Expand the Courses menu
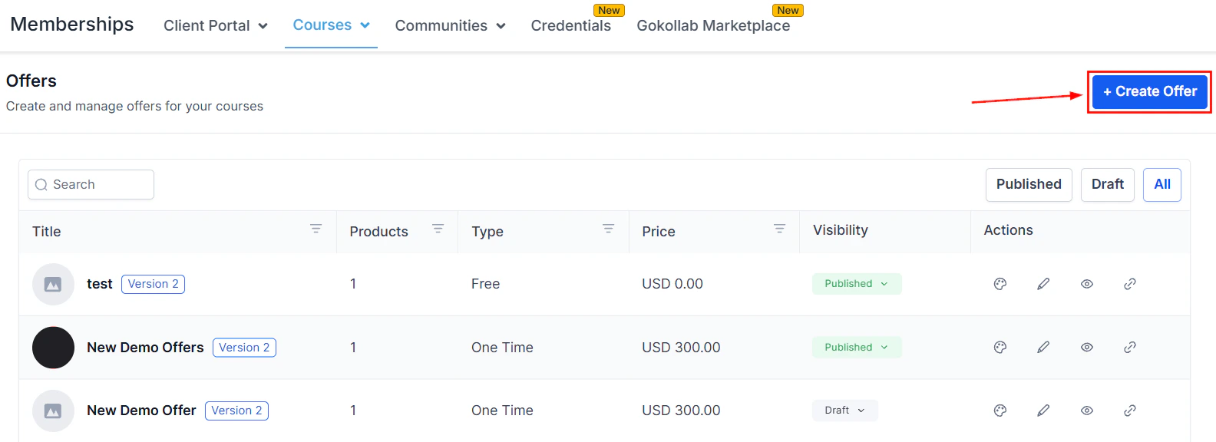1216x442 pixels. (x=331, y=25)
